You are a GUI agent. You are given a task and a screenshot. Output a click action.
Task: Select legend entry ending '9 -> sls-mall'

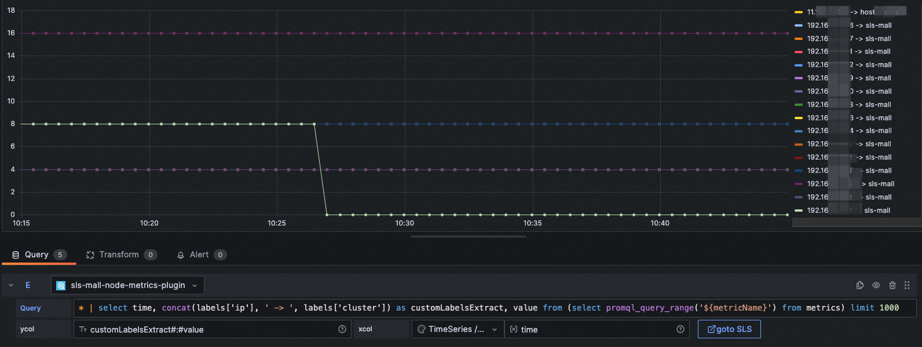[849, 78]
